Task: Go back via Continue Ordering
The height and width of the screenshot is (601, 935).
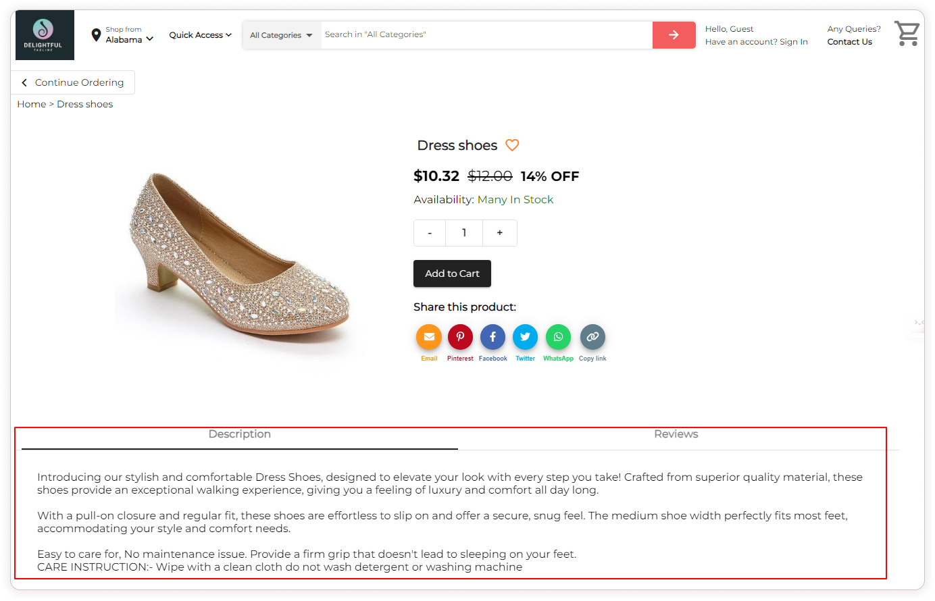Action: (x=73, y=82)
